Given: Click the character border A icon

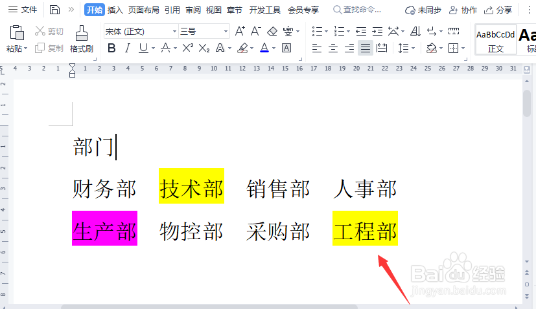Looking at the screenshot, I should (x=286, y=48).
